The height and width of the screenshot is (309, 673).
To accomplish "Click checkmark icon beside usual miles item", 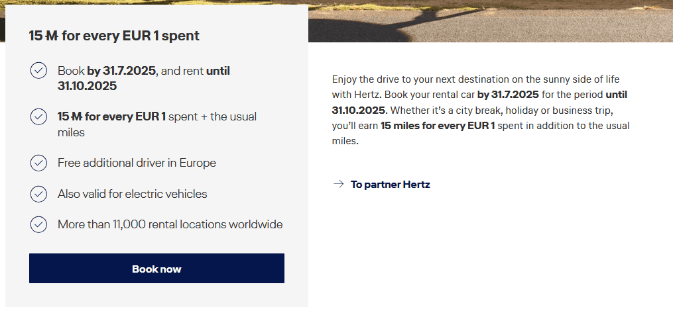I will click(x=38, y=116).
